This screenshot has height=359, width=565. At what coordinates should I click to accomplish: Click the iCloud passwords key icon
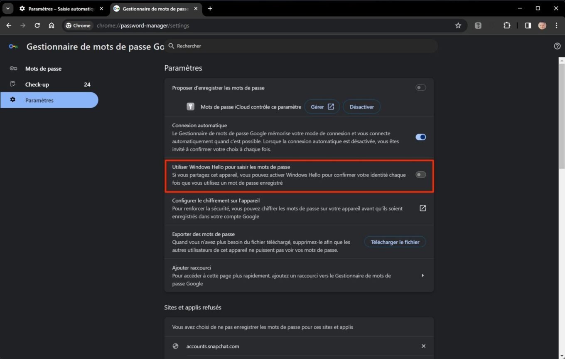tap(190, 107)
